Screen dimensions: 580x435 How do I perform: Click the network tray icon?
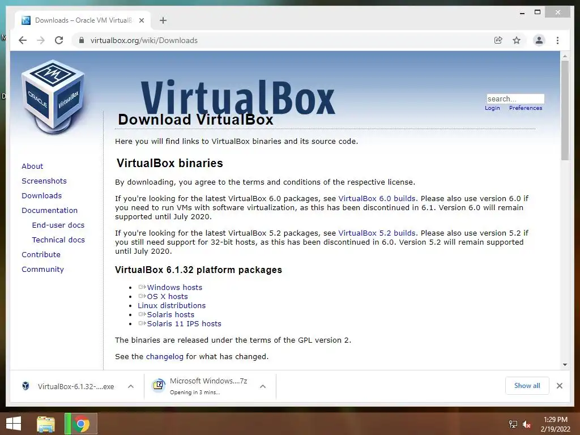[x=513, y=424]
